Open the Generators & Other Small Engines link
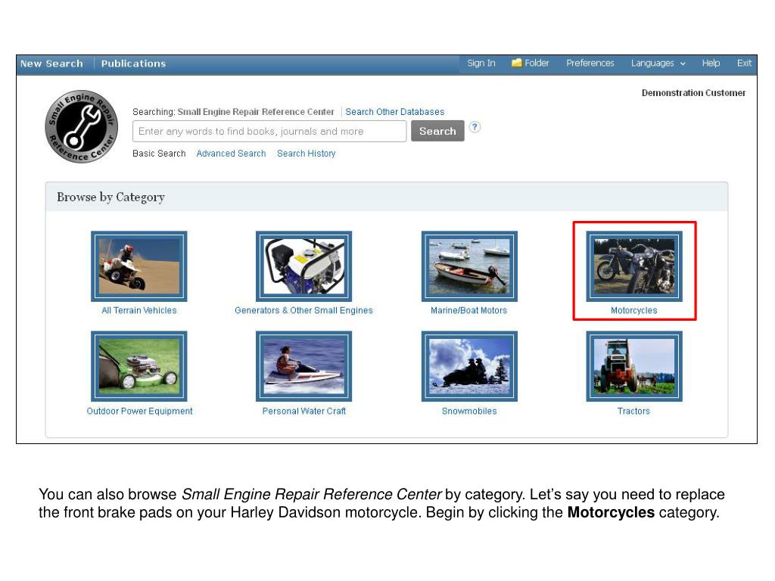The height and width of the screenshot is (581, 775). pyautogui.click(x=304, y=310)
